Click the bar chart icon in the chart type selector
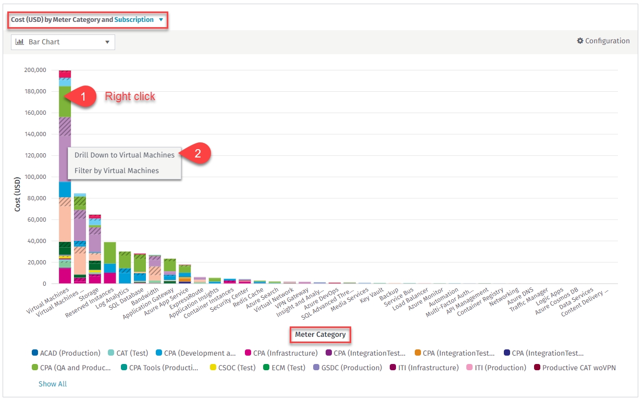644x401 pixels. pyautogui.click(x=20, y=42)
